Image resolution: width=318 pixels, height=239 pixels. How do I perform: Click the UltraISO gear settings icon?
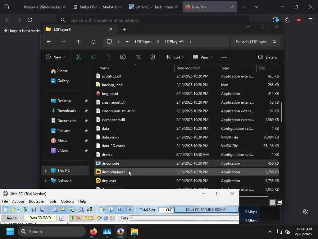click(106, 218)
